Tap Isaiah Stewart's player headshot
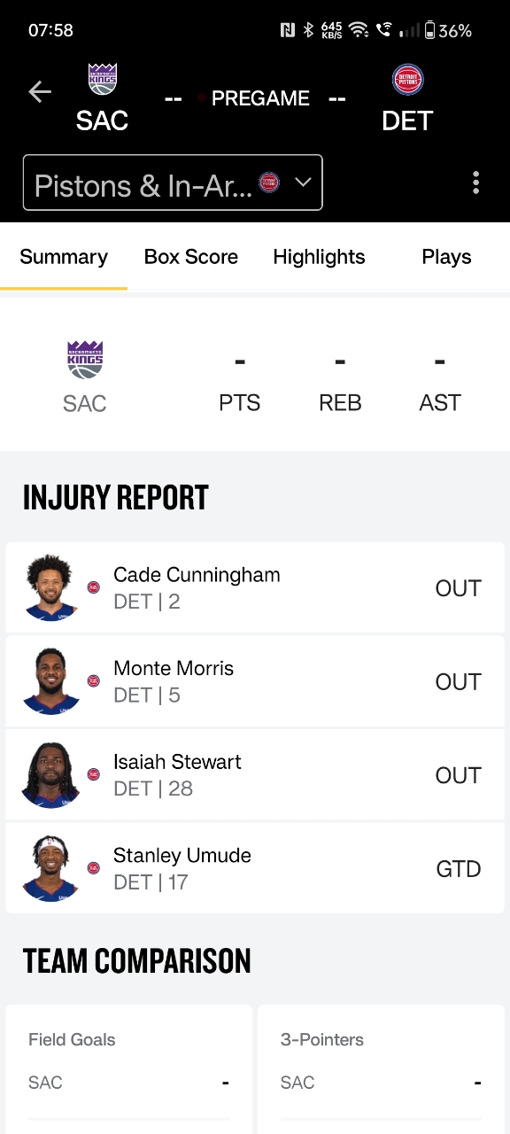The image size is (510, 1134). (x=50, y=775)
